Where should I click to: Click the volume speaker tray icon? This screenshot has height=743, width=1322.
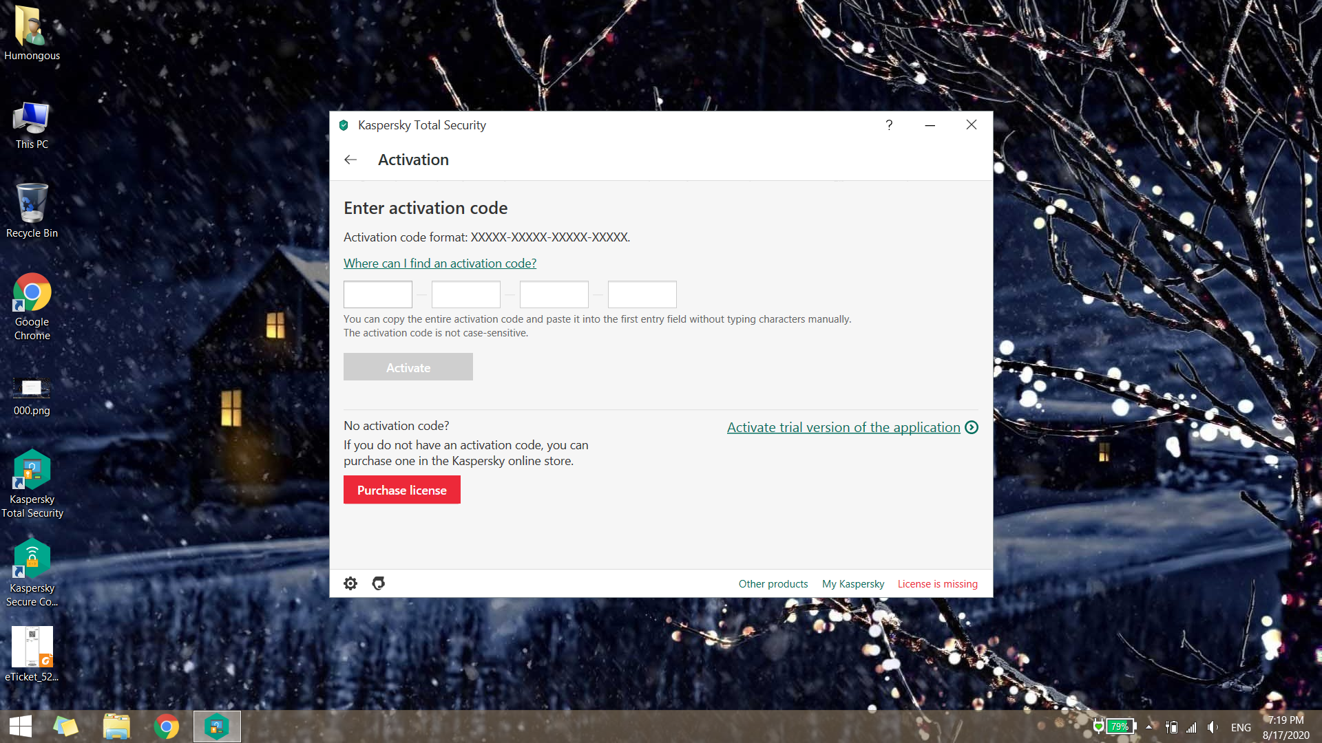1213,727
